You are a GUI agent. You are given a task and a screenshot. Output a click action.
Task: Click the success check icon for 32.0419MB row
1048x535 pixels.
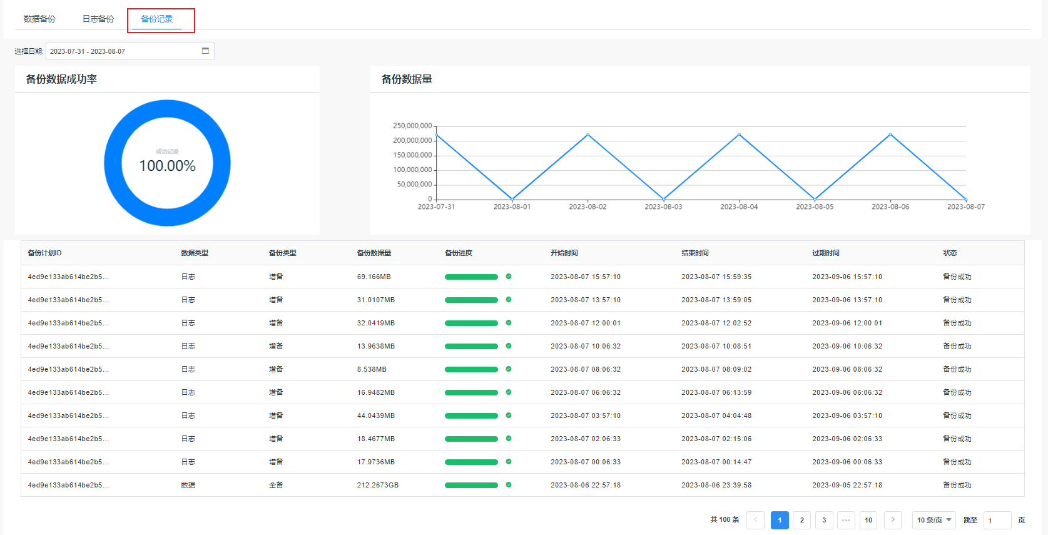tap(509, 322)
